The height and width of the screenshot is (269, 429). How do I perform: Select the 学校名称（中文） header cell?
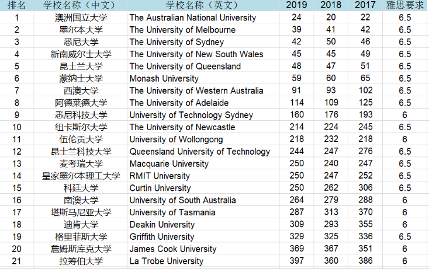[81, 5]
